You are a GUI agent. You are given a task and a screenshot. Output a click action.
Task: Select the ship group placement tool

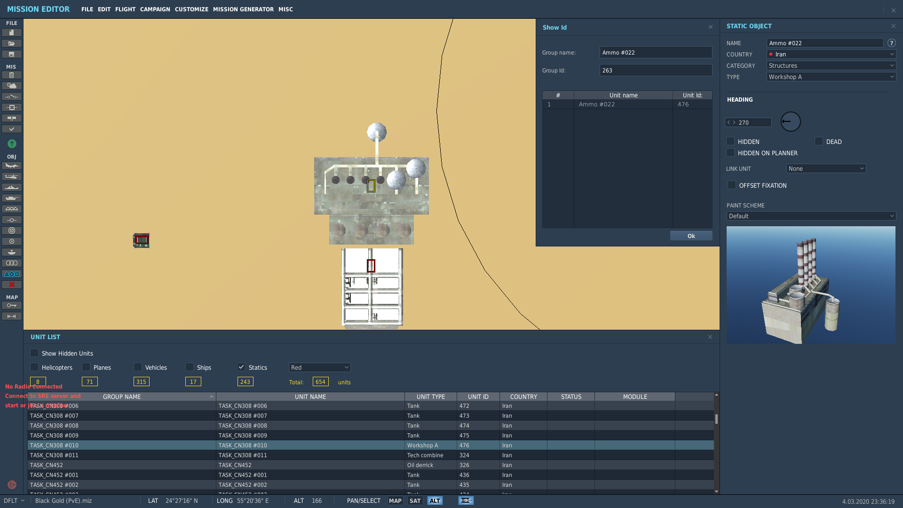[12, 187]
